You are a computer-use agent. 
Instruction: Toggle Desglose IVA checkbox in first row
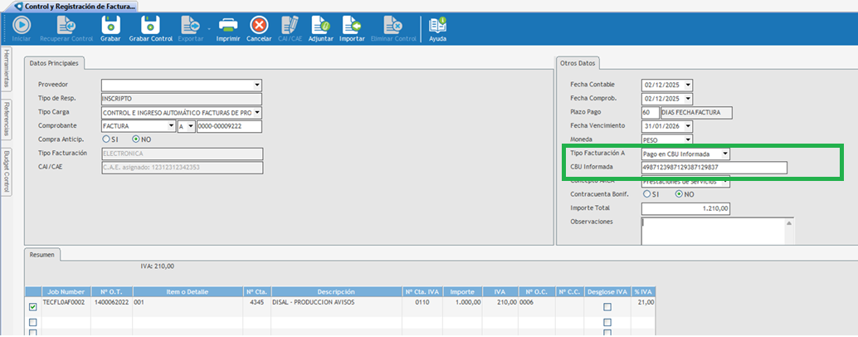(x=607, y=307)
